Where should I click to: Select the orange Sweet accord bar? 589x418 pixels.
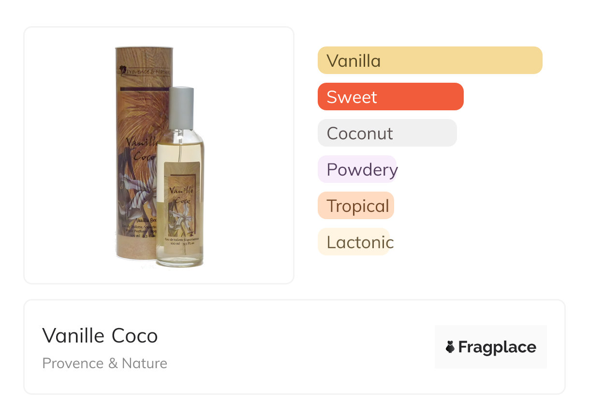(391, 97)
